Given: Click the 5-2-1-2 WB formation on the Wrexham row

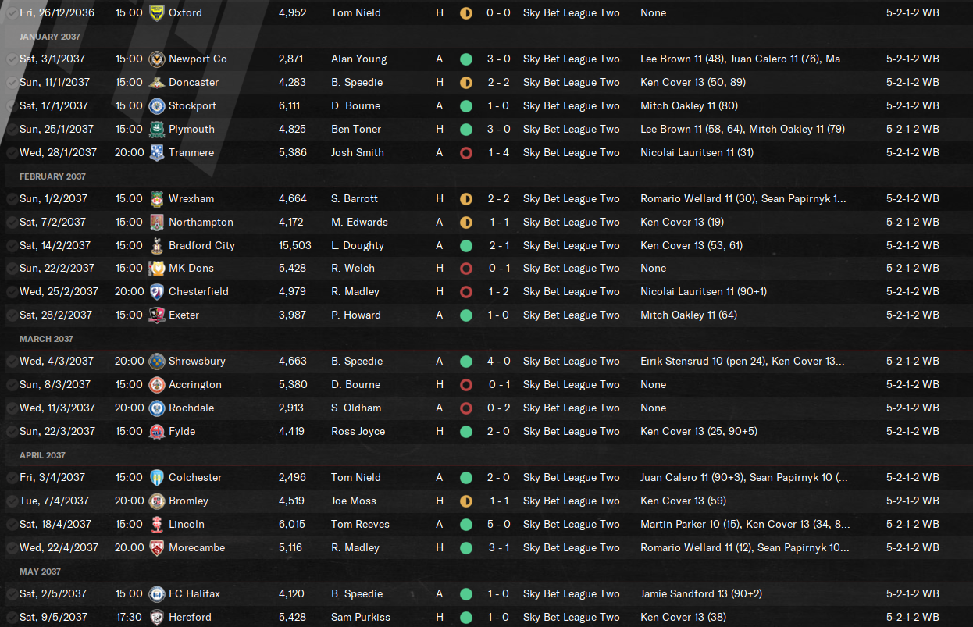Looking at the screenshot, I should pos(913,199).
